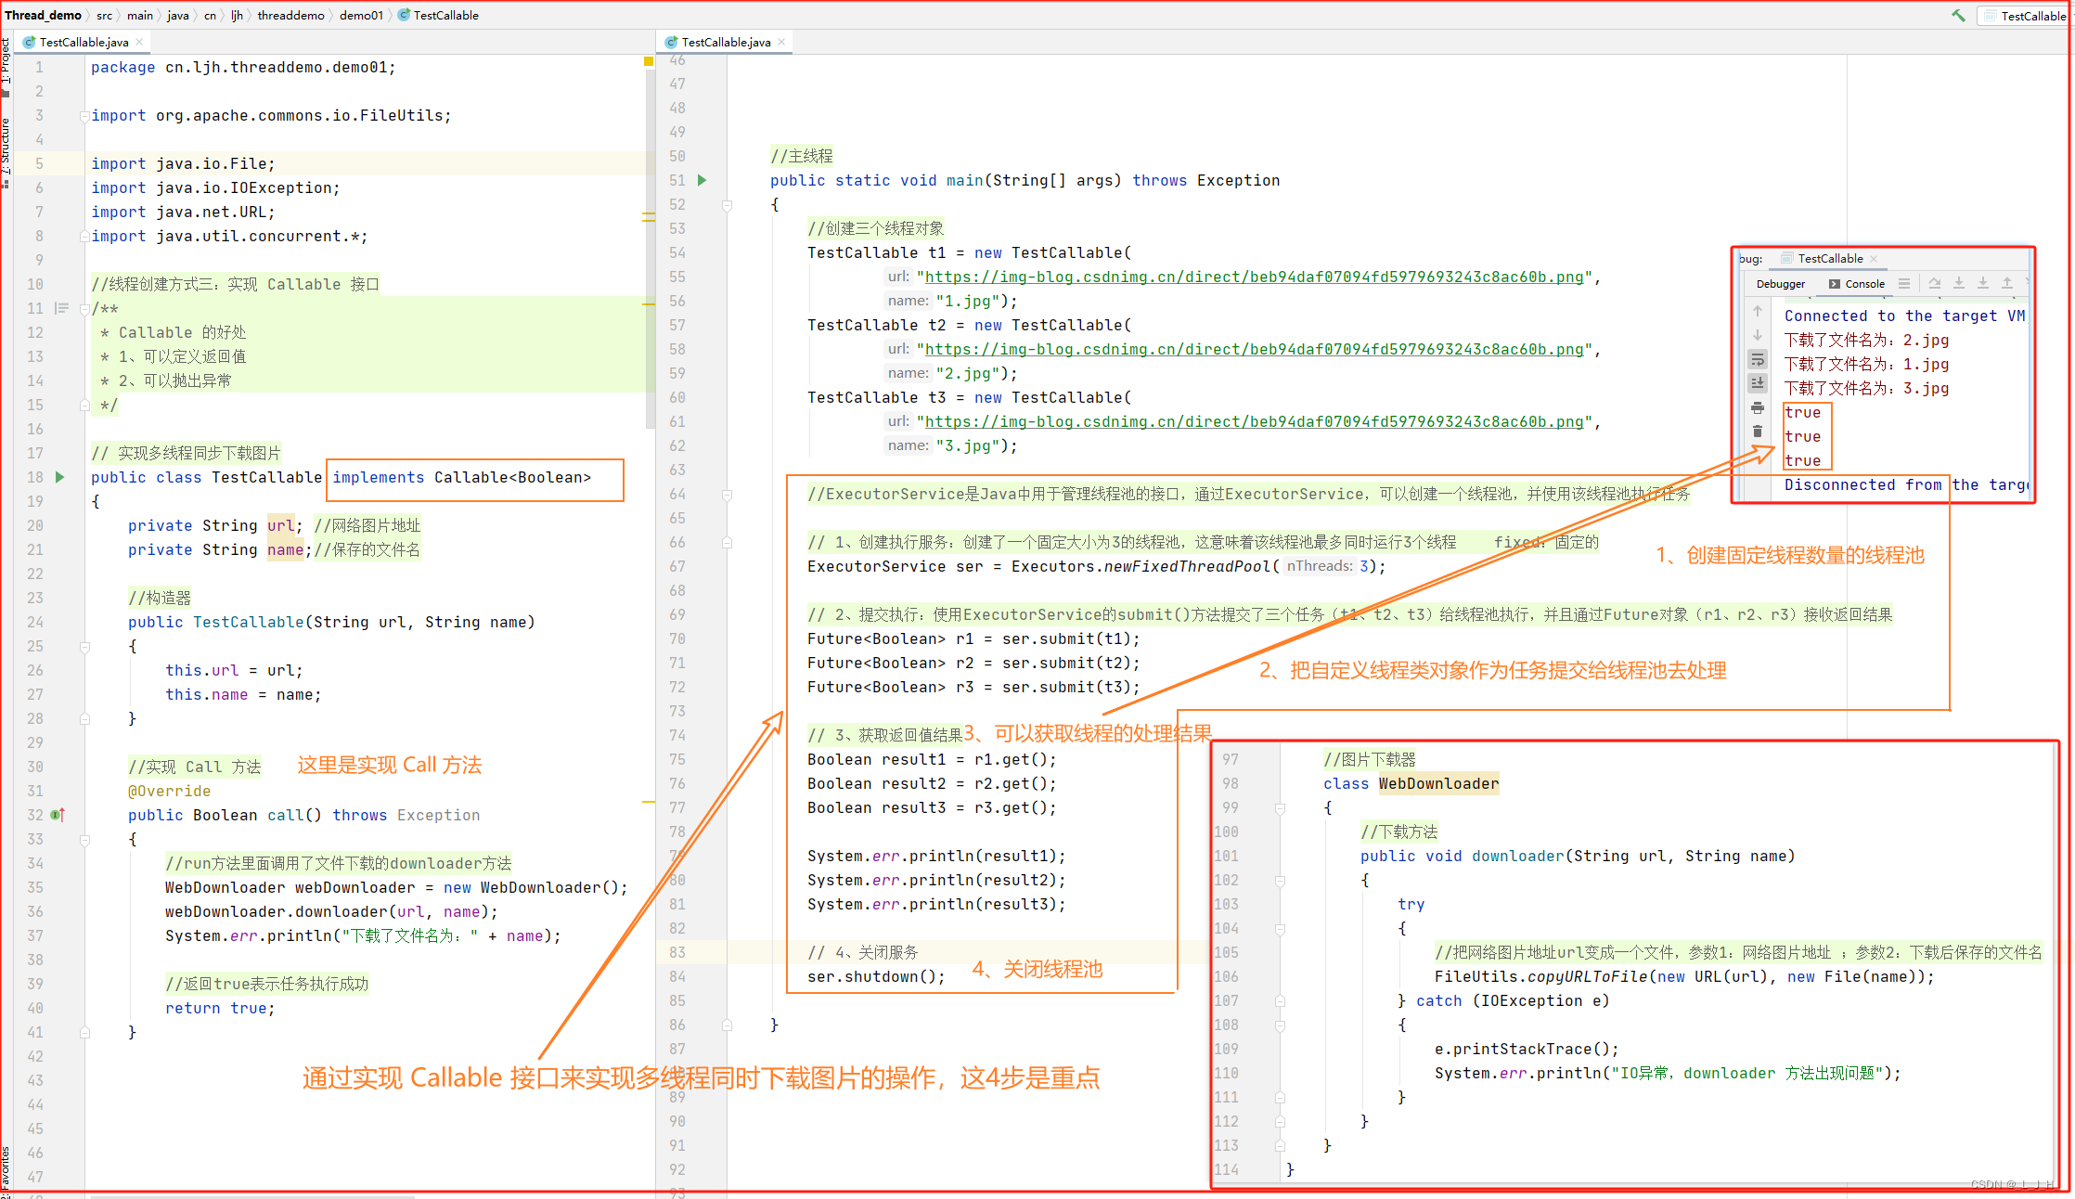The width and height of the screenshot is (2075, 1199).
Task: Close the TestCallable debug session tab
Action: [1874, 259]
